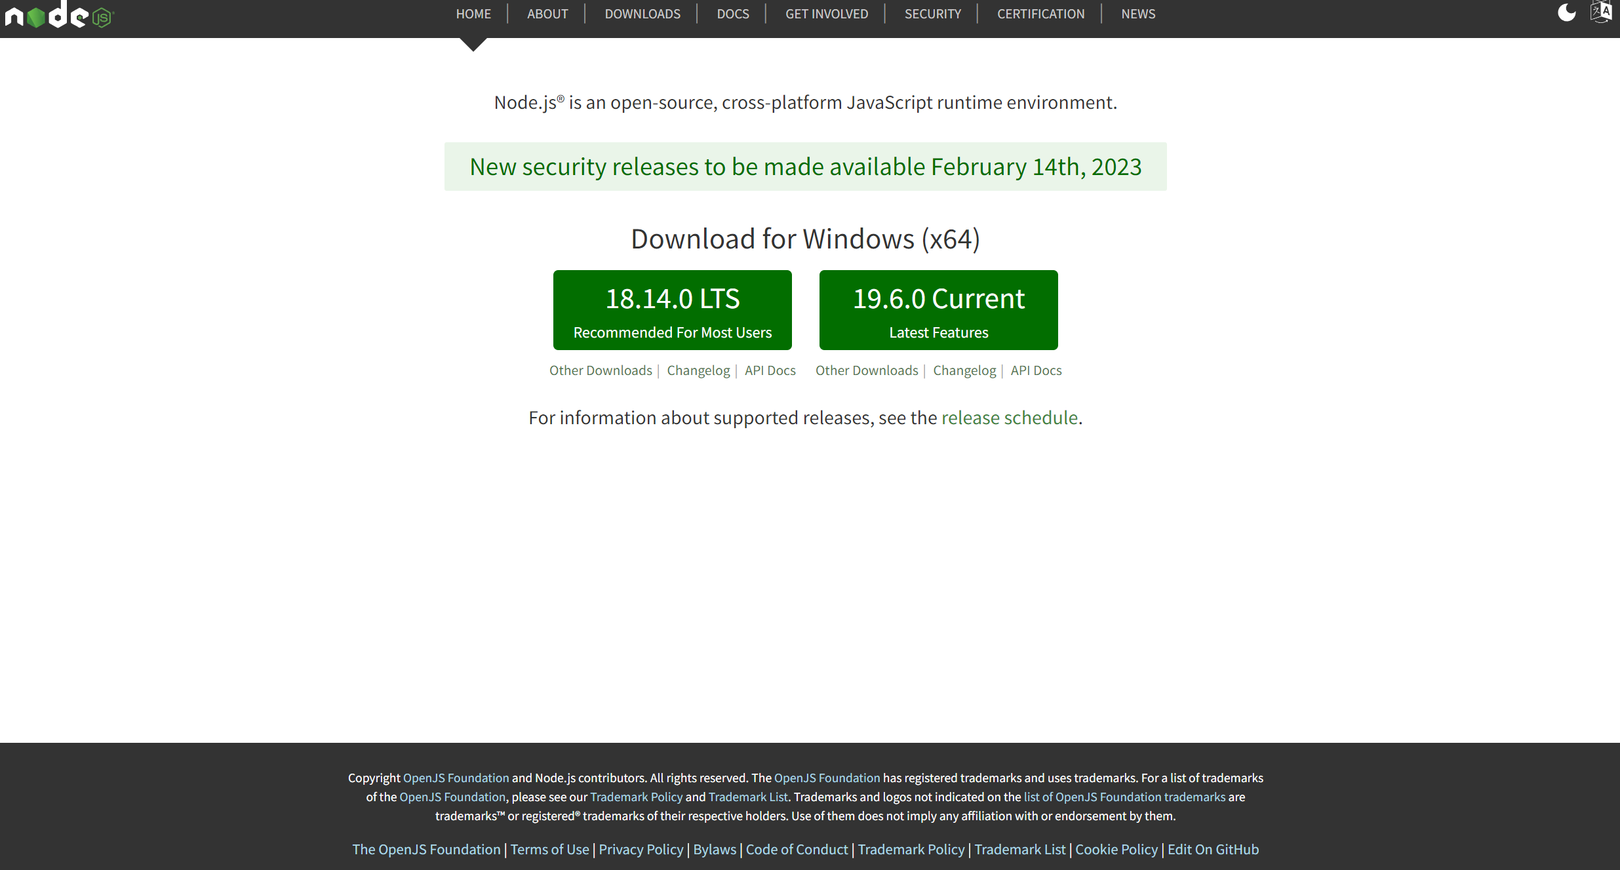Navigate to the DOCS page

click(732, 14)
